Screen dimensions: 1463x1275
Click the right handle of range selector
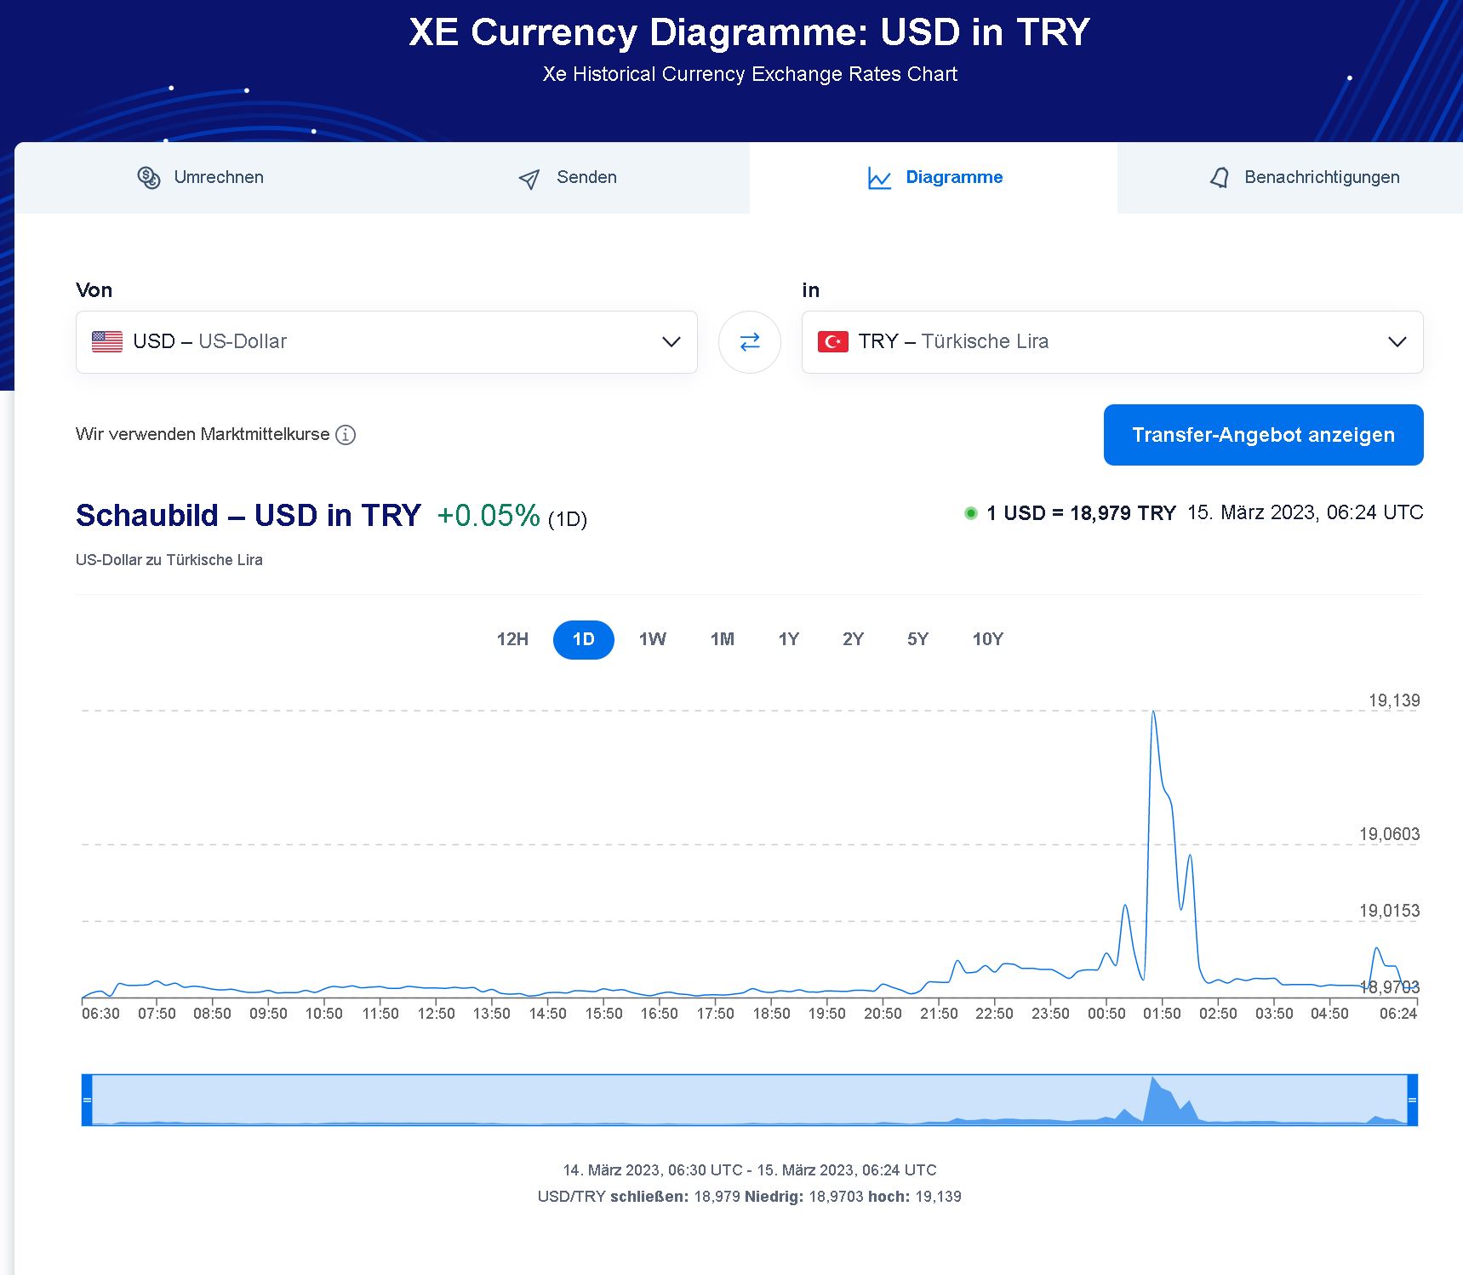coord(1413,1100)
